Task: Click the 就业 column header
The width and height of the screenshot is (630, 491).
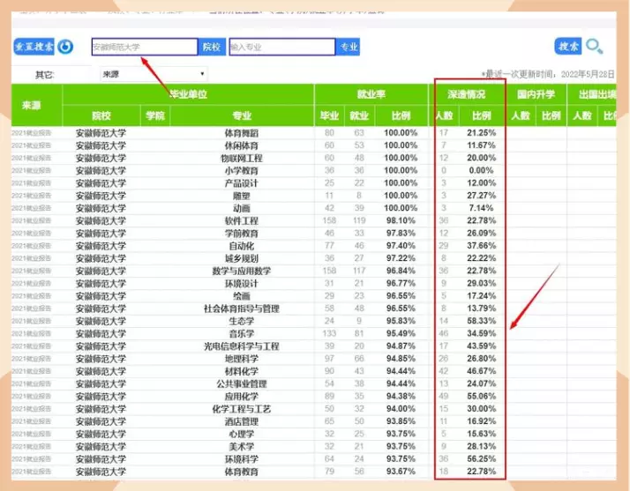Action: [x=359, y=116]
